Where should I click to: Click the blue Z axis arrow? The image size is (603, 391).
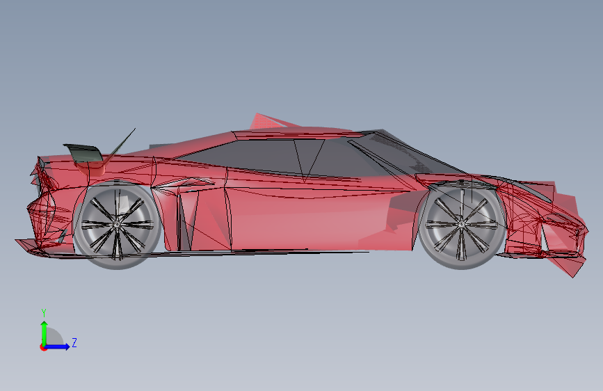pos(58,346)
